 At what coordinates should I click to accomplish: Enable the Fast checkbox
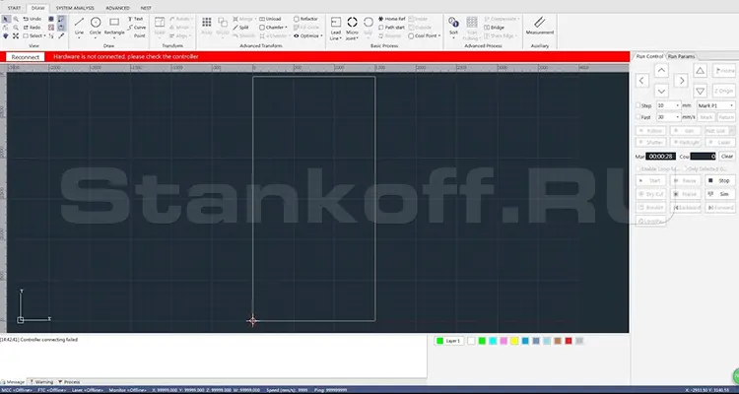click(x=638, y=117)
